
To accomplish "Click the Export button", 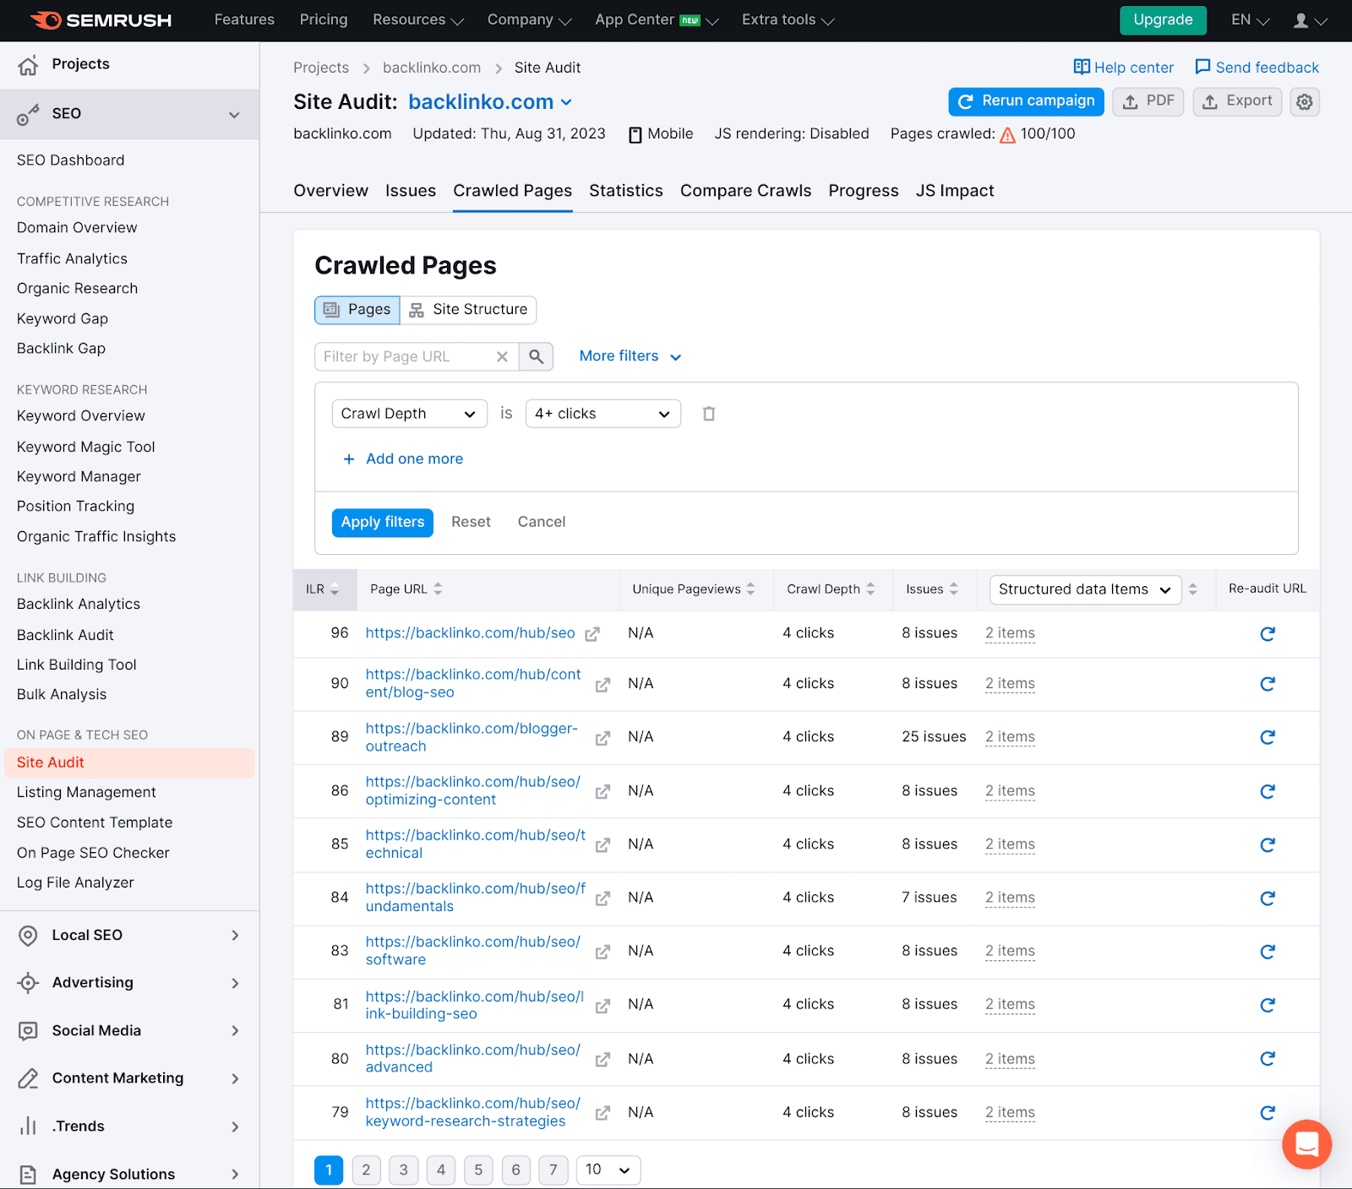I will pyautogui.click(x=1237, y=101).
